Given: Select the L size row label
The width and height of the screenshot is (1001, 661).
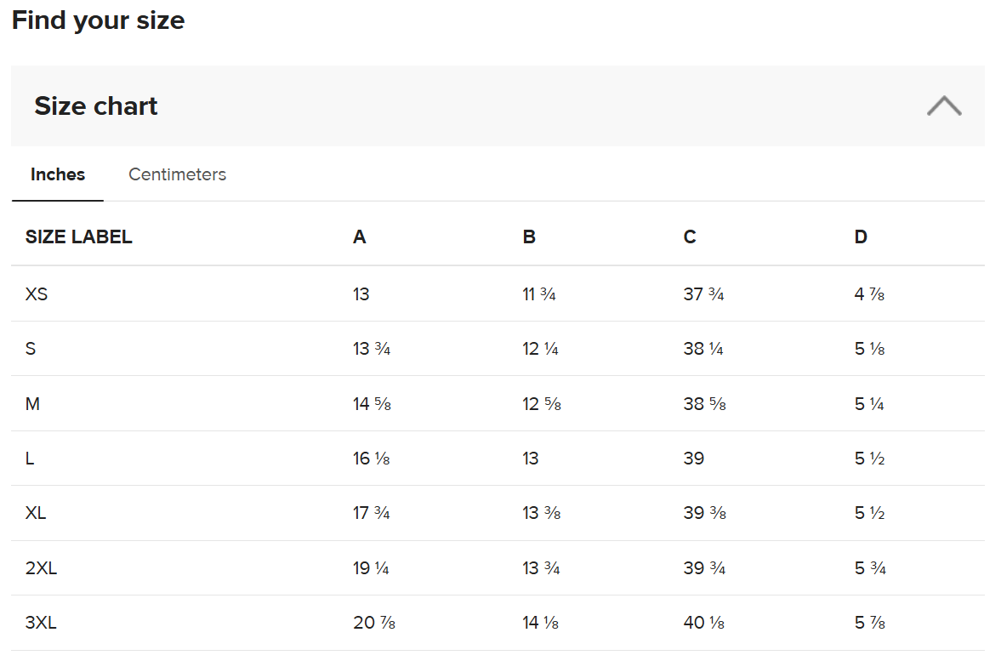Looking at the screenshot, I should tap(30, 459).
